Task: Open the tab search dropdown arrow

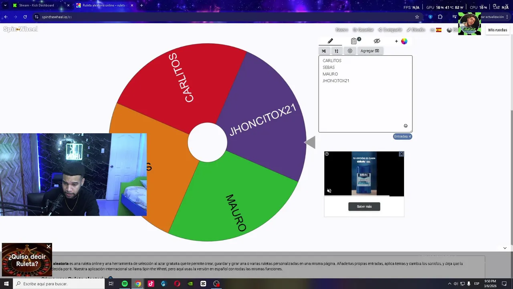Action: tap(5, 5)
